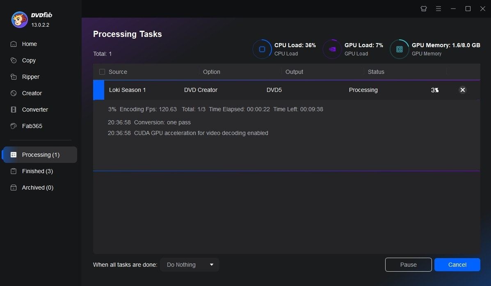Open the Archived (0) section

click(x=37, y=188)
